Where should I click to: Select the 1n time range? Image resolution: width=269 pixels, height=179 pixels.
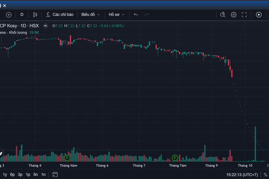click(43, 175)
